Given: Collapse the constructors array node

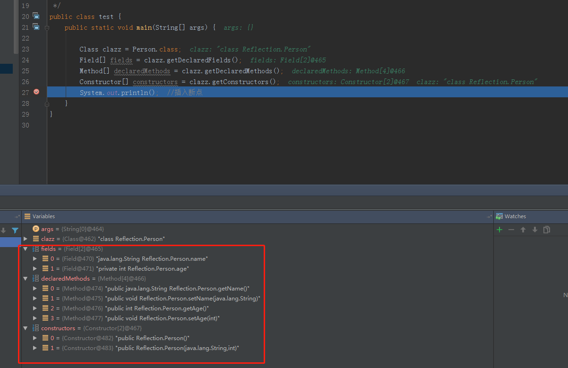Looking at the screenshot, I should click(x=26, y=328).
